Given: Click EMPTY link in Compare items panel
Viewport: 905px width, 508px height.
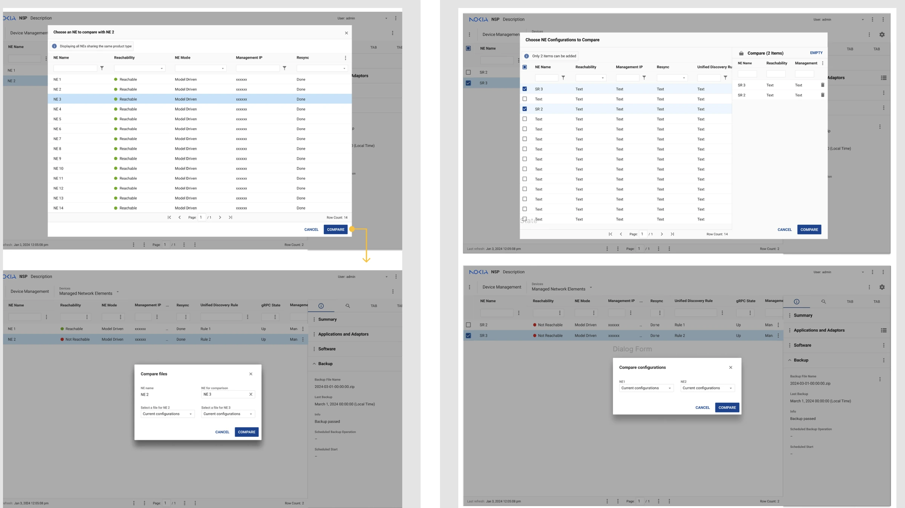Looking at the screenshot, I should click(816, 53).
